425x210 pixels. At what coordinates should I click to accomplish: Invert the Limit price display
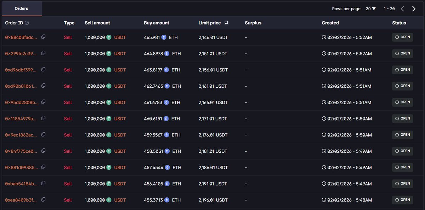coord(227,23)
